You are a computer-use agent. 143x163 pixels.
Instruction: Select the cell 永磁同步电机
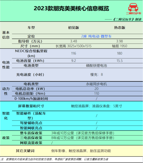(x=97, y=84)
